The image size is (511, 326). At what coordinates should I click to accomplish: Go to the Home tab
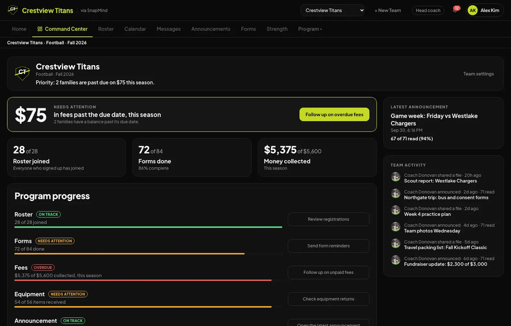pos(19,29)
